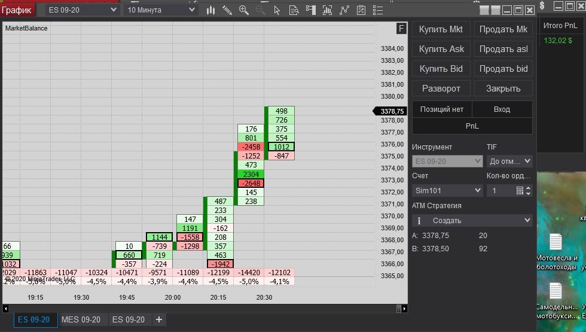Increase order quantity with up arrow
The image size is (586, 332).
click(528, 188)
